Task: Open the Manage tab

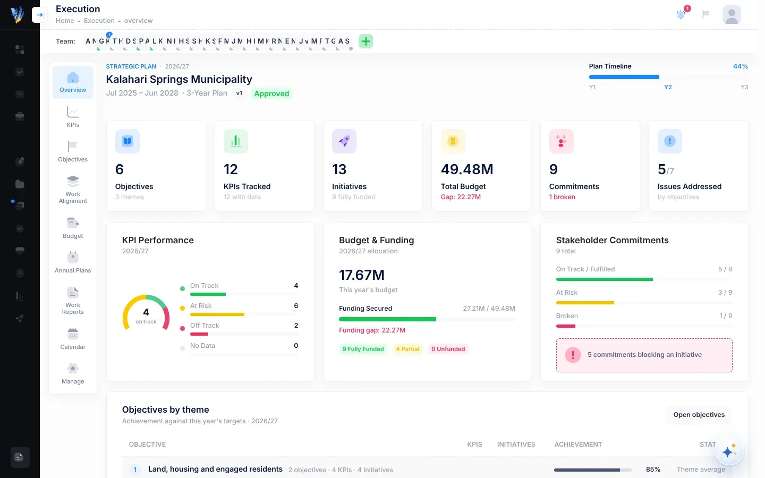Action: pyautogui.click(x=73, y=373)
